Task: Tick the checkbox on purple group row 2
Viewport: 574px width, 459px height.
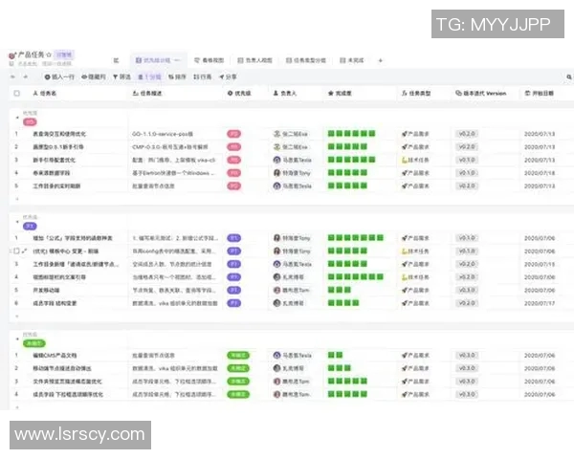Action: (x=16, y=251)
